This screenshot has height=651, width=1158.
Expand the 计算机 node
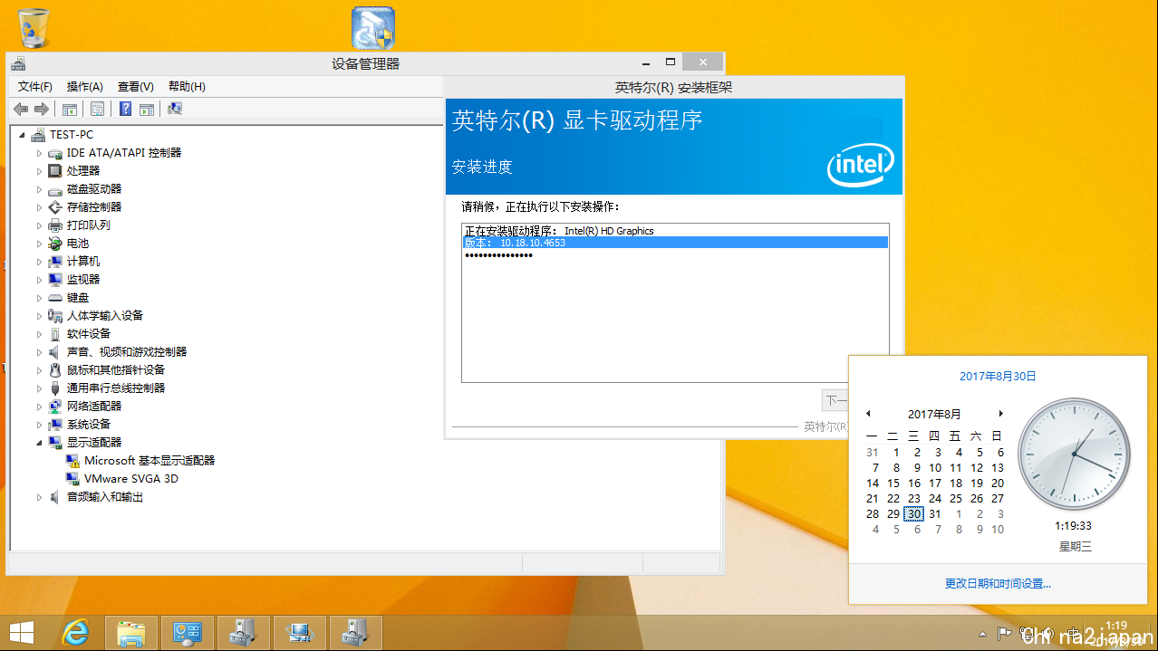click(39, 262)
